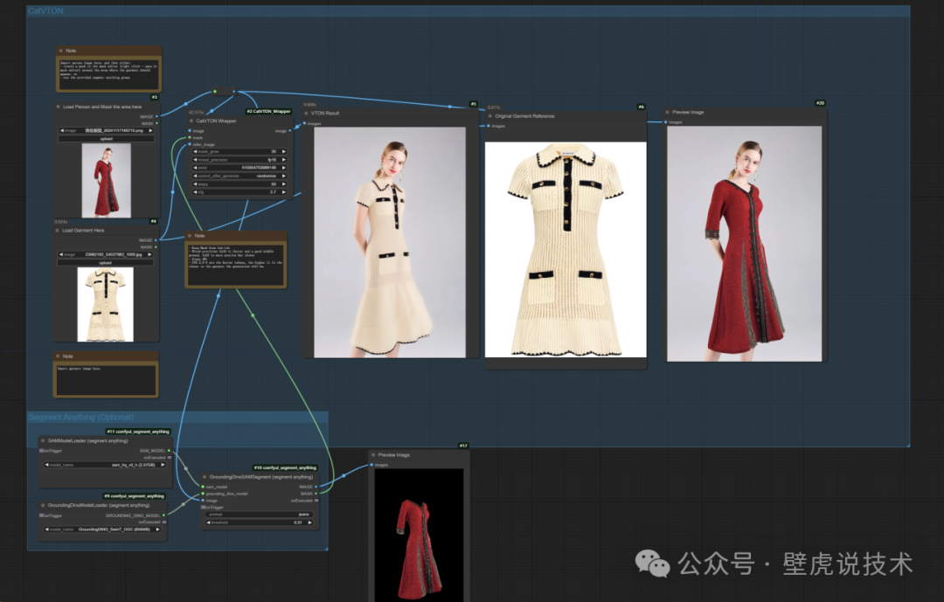944x602 pixels.
Task: Open the sam_hq_vit_h model_name dropdown
Action: pos(104,465)
